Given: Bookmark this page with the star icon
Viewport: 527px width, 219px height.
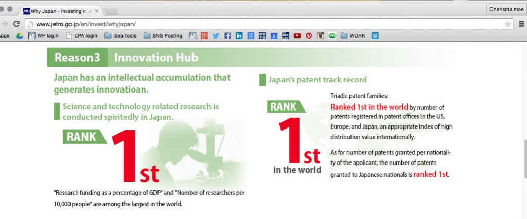Looking at the screenshot, I should click(508, 24).
